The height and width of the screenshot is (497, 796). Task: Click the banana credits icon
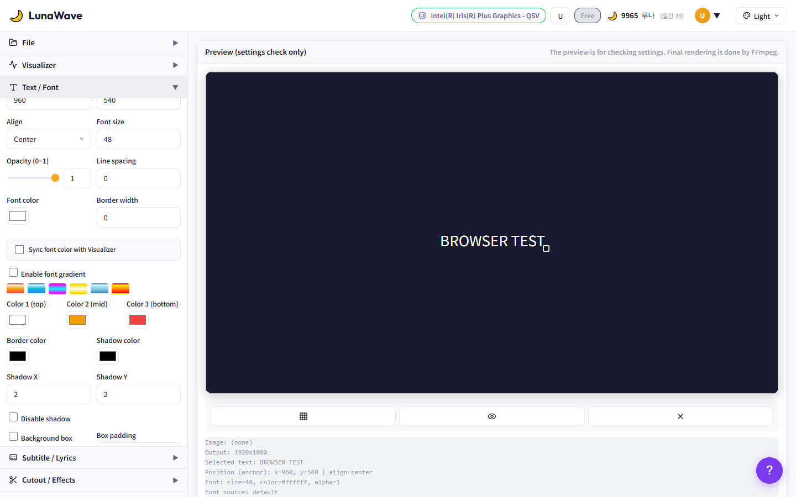[612, 16]
